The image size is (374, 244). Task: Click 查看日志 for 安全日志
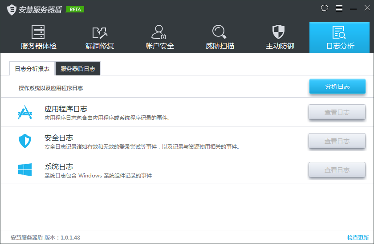337,141
